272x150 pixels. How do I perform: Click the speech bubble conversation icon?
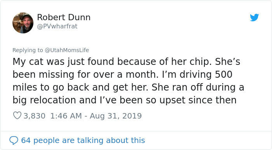point(14,140)
